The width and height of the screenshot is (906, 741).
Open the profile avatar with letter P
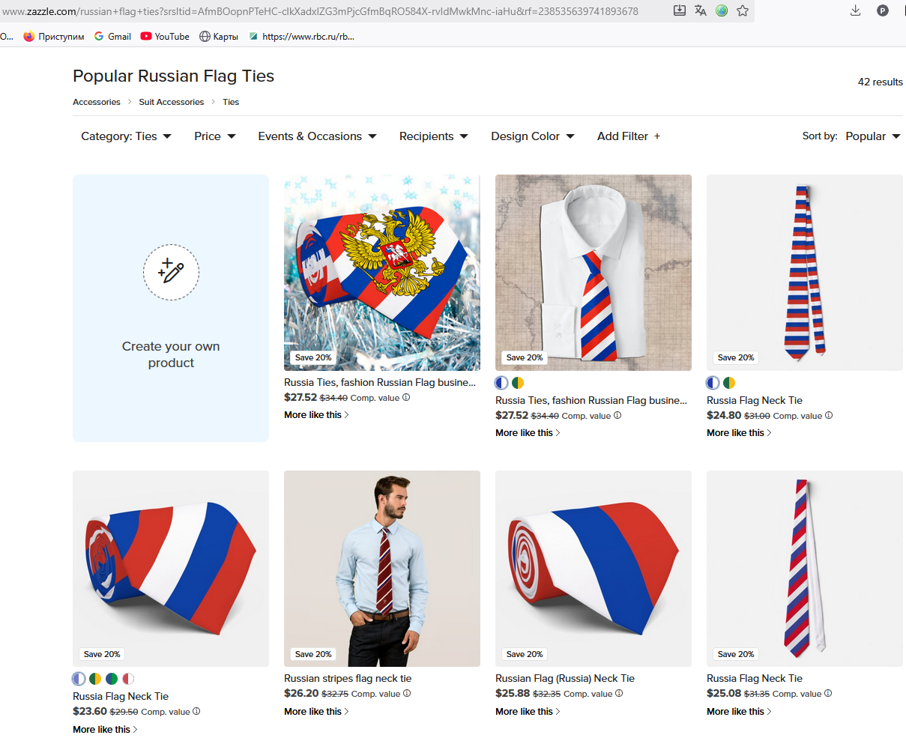tap(883, 10)
